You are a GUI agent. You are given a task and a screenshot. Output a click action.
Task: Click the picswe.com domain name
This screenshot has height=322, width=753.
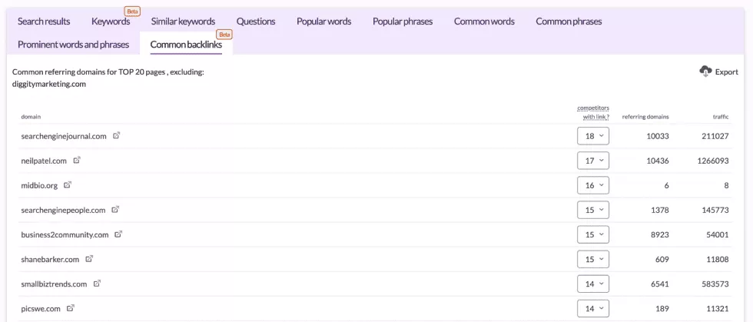click(x=41, y=308)
